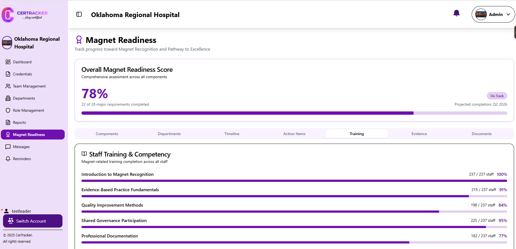Click the Reports file icon
516x249 pixels.
pos(8,122)
